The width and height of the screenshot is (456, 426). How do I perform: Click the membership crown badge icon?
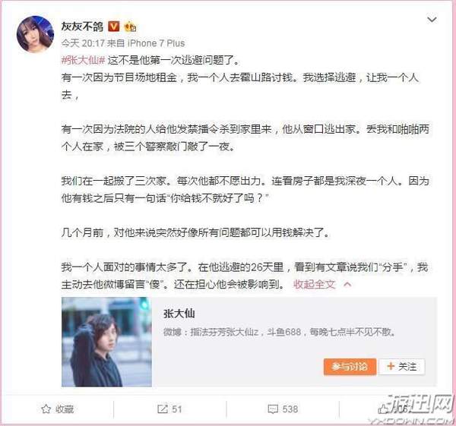tap(130, 27)
